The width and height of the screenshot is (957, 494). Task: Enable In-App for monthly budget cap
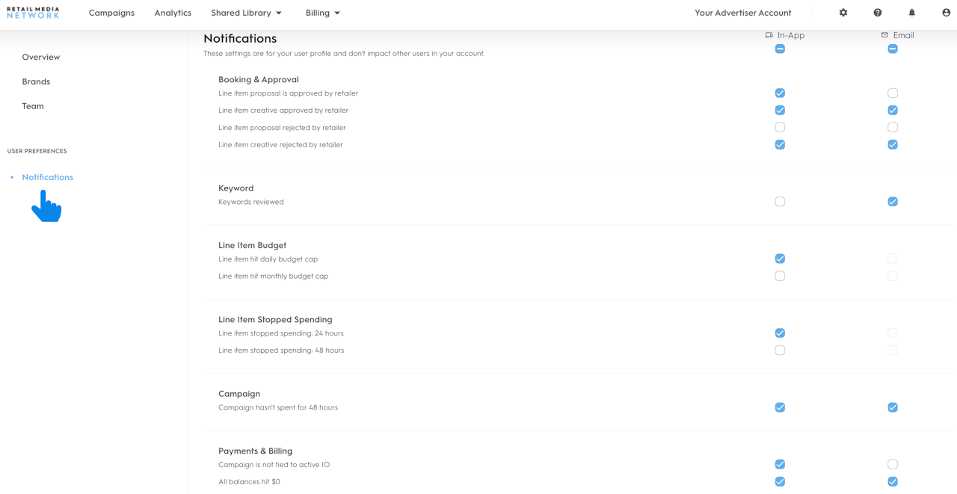[780, 276]
